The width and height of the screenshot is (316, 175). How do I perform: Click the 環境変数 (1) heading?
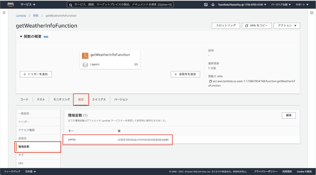tap(78, 115)
